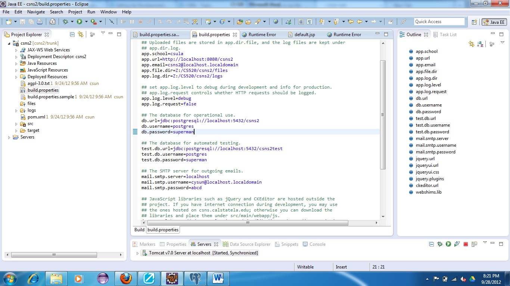Stop the Tomcat server with the red square
Image resolution: width=510 pixels, height=286 pixels.
click(x=466, y=244)
